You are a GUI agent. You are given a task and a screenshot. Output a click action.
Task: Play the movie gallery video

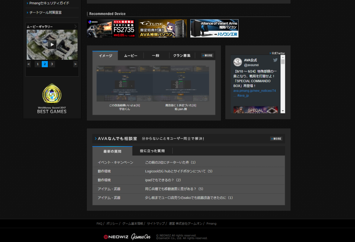pos(52,45)
